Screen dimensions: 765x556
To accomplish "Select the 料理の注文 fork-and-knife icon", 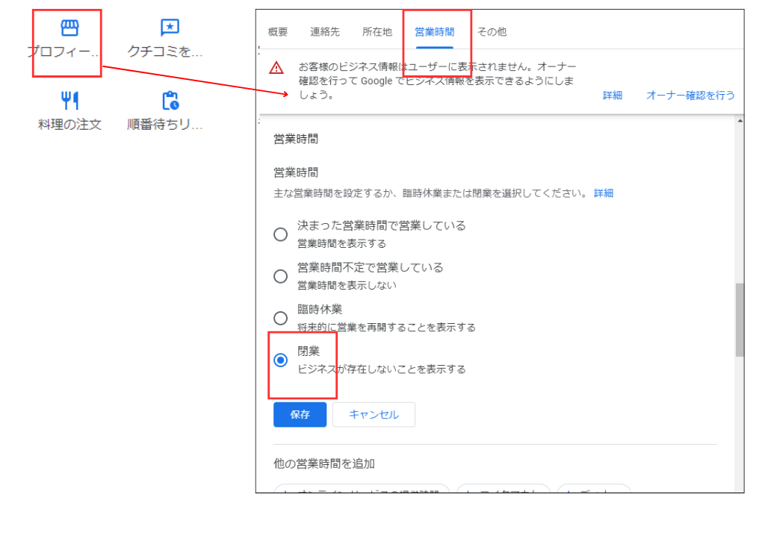I will [68, 100].
